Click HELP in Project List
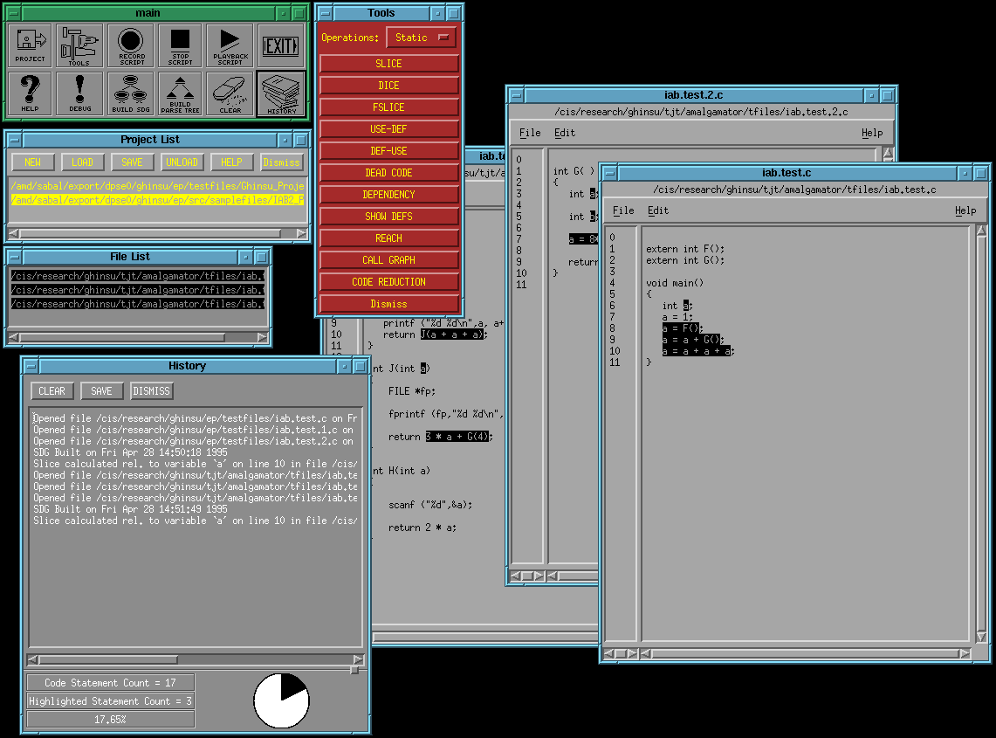Screen dimensions: 996x738 click(231, 162)
